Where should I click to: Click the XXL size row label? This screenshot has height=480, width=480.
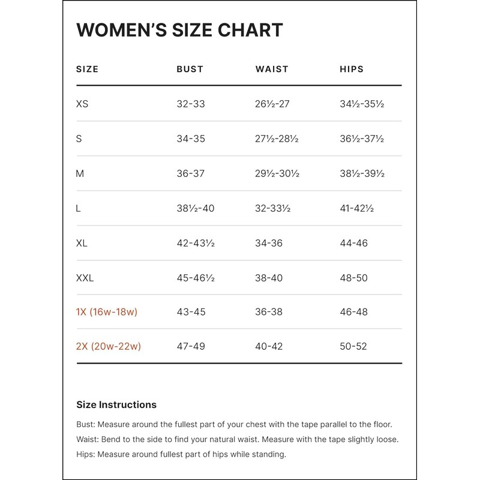pos(85,278)
